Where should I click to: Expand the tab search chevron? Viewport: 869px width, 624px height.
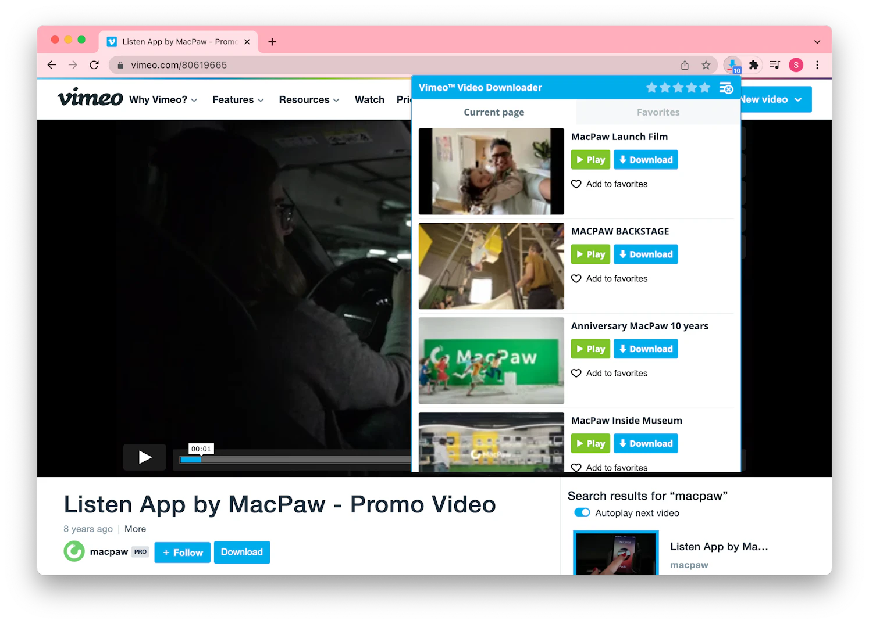click(817, 42)
